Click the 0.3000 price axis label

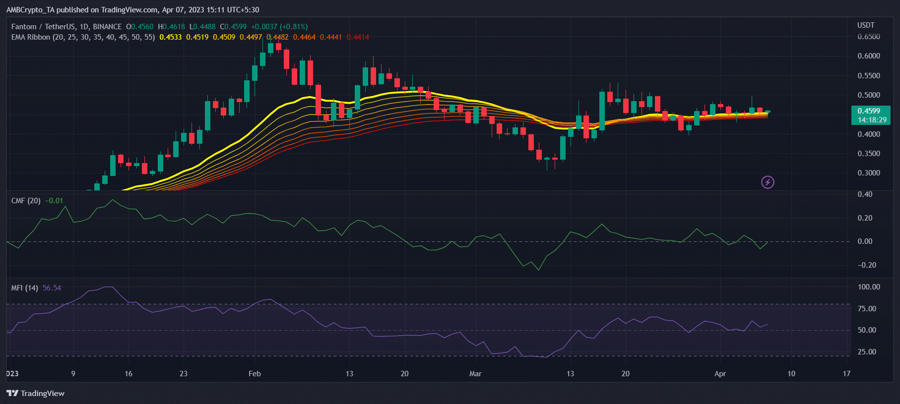coord(869,173)
